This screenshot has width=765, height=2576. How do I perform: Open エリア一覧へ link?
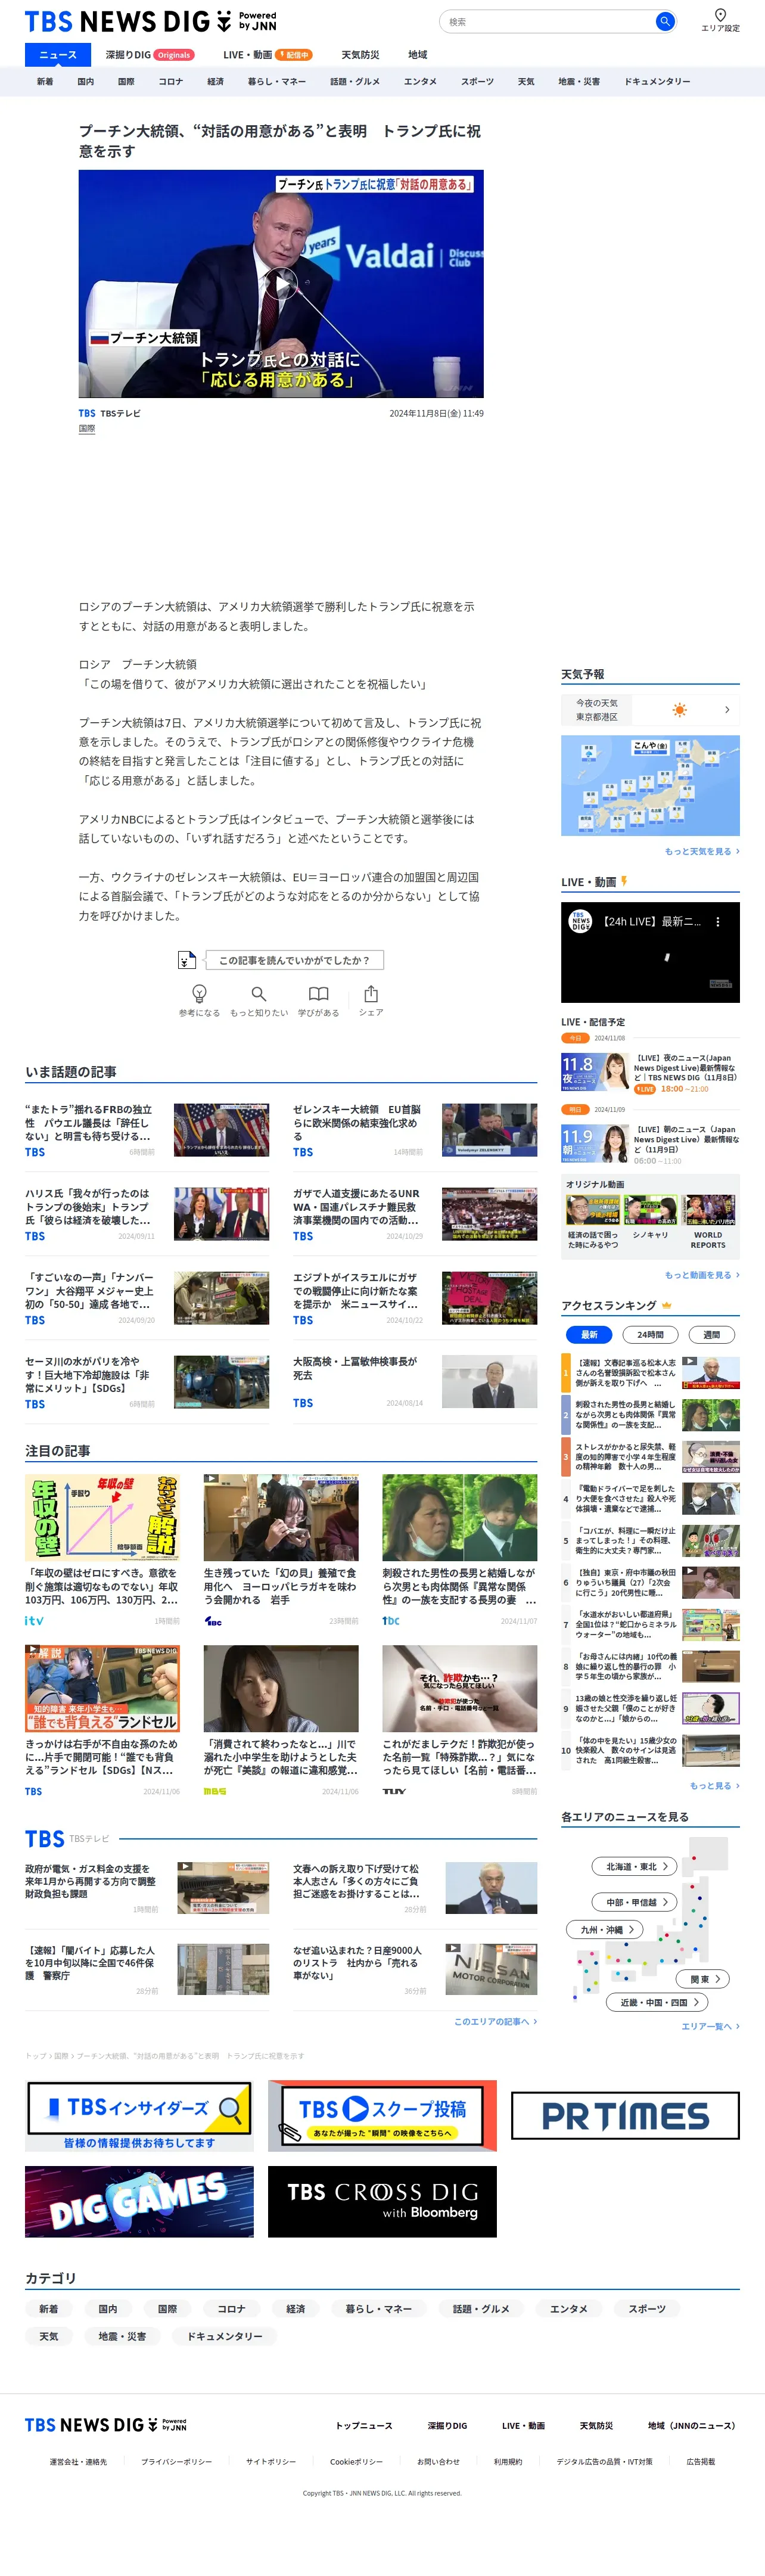pyautogui.click(x=710, y=2026)
